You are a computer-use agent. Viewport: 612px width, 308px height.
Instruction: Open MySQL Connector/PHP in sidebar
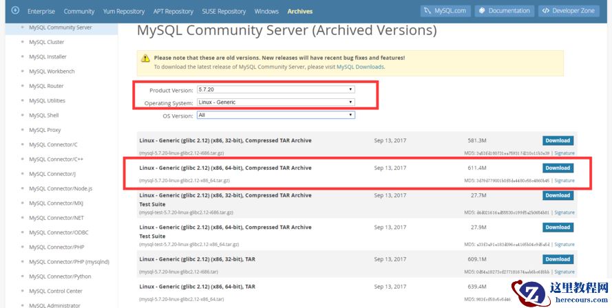coord(56,247)
